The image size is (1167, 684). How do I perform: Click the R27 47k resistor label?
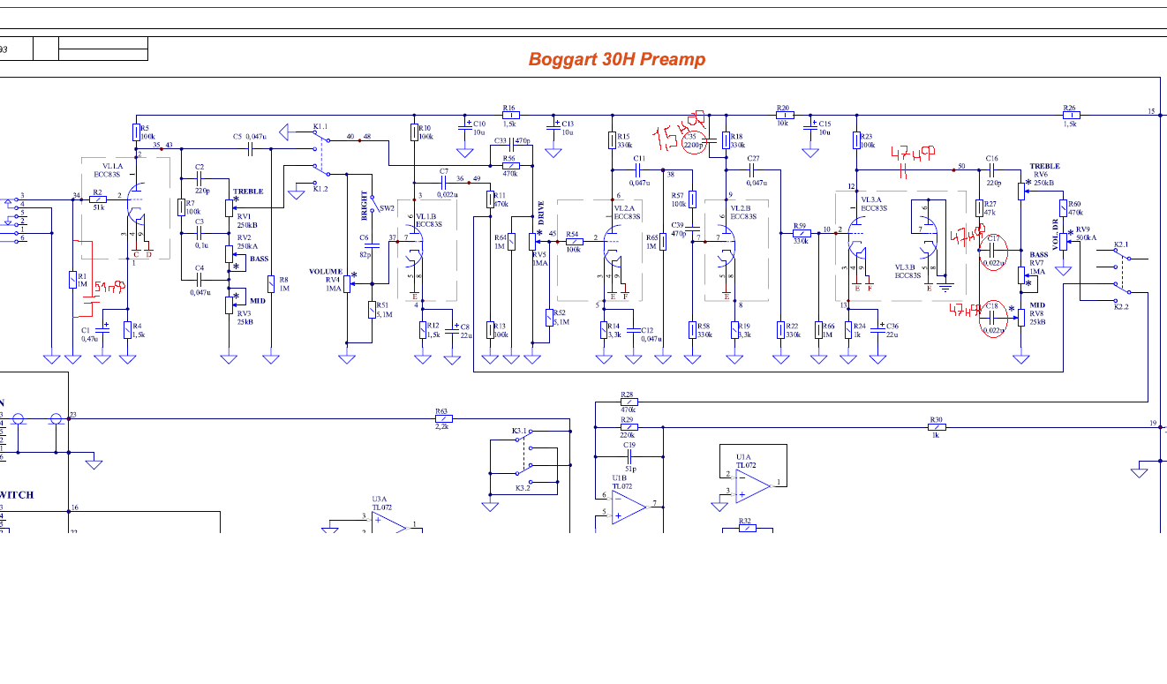(x=990, y=207)
